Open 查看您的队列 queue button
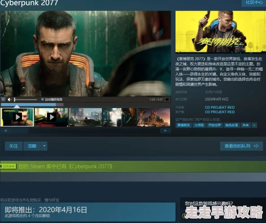 click(241, 146)
